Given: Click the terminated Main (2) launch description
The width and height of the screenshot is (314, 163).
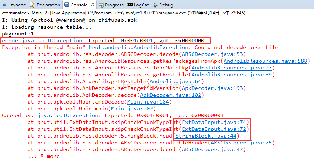Looking at the screenshot, I should click(124, 13).
